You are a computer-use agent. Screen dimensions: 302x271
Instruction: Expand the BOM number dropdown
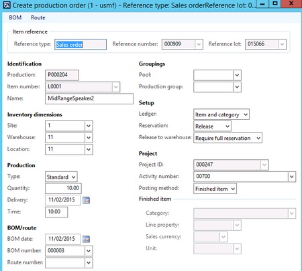tap(89, 251)
